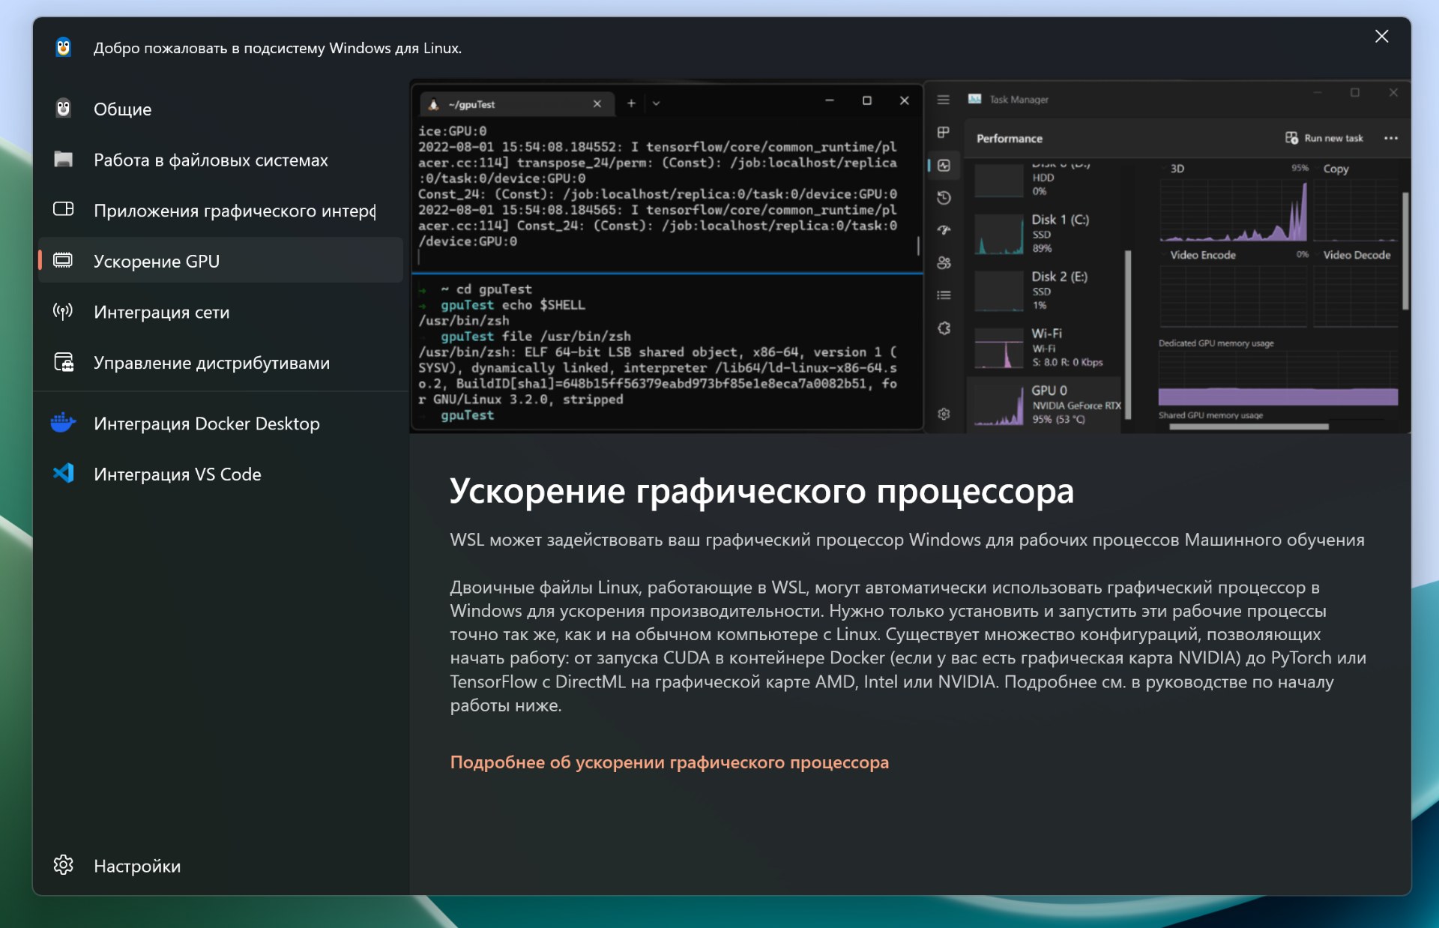Open Приложения графического интерфейса in the sidebar
Screen dimensions: 1439x928
click(x=234, y=211)
